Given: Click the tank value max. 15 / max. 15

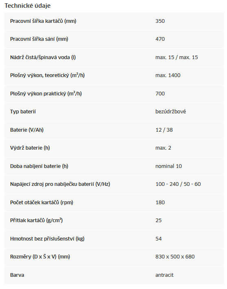Looking at the screenshot, I should tap(176, 57).
